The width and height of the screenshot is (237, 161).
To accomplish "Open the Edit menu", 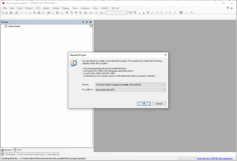I will (12, 8).
